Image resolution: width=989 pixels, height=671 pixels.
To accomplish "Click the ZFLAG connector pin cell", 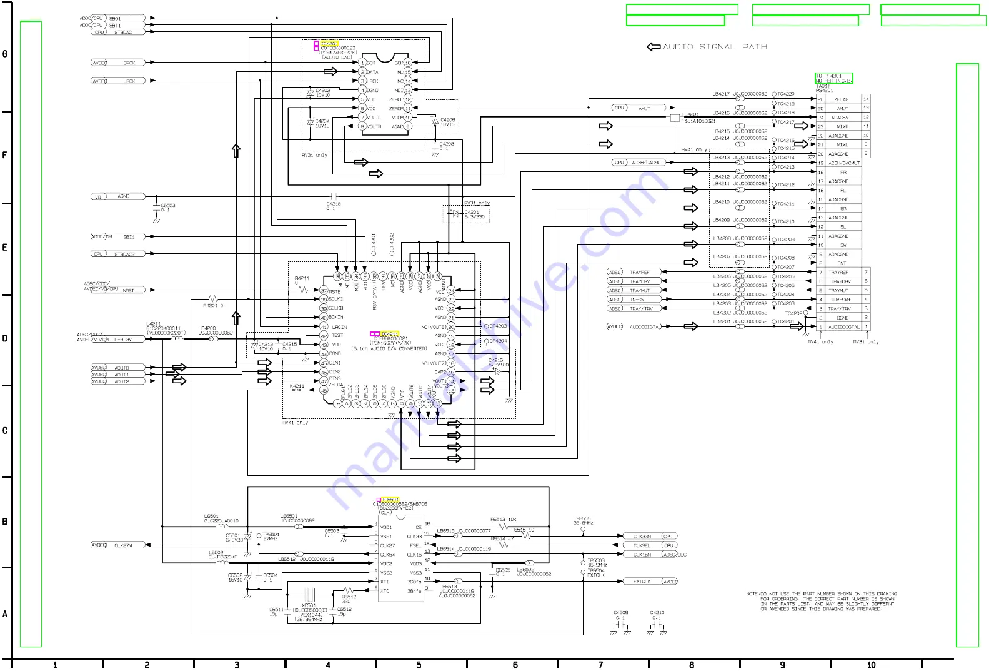I will click(x=843, y=99).
